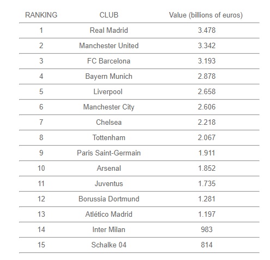
Task: Click the CLUB column header
Action: [109, 15]
